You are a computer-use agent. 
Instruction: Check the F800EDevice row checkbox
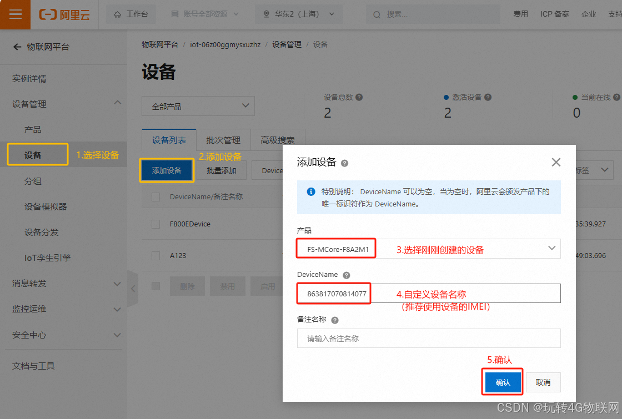pos(156,224)
